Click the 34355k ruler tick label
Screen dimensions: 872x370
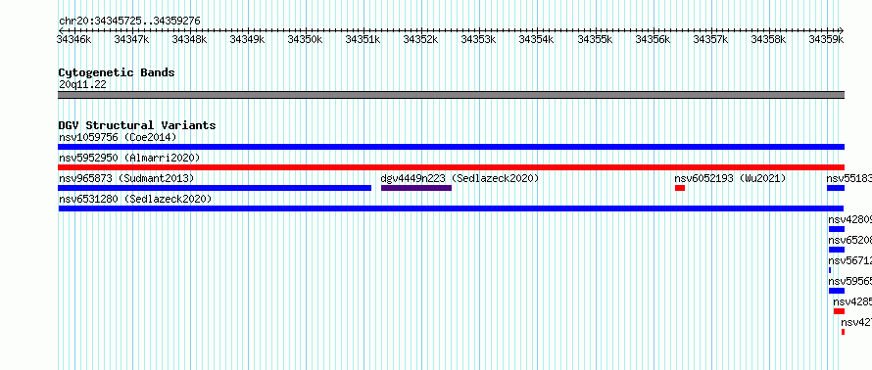(595, 39)
